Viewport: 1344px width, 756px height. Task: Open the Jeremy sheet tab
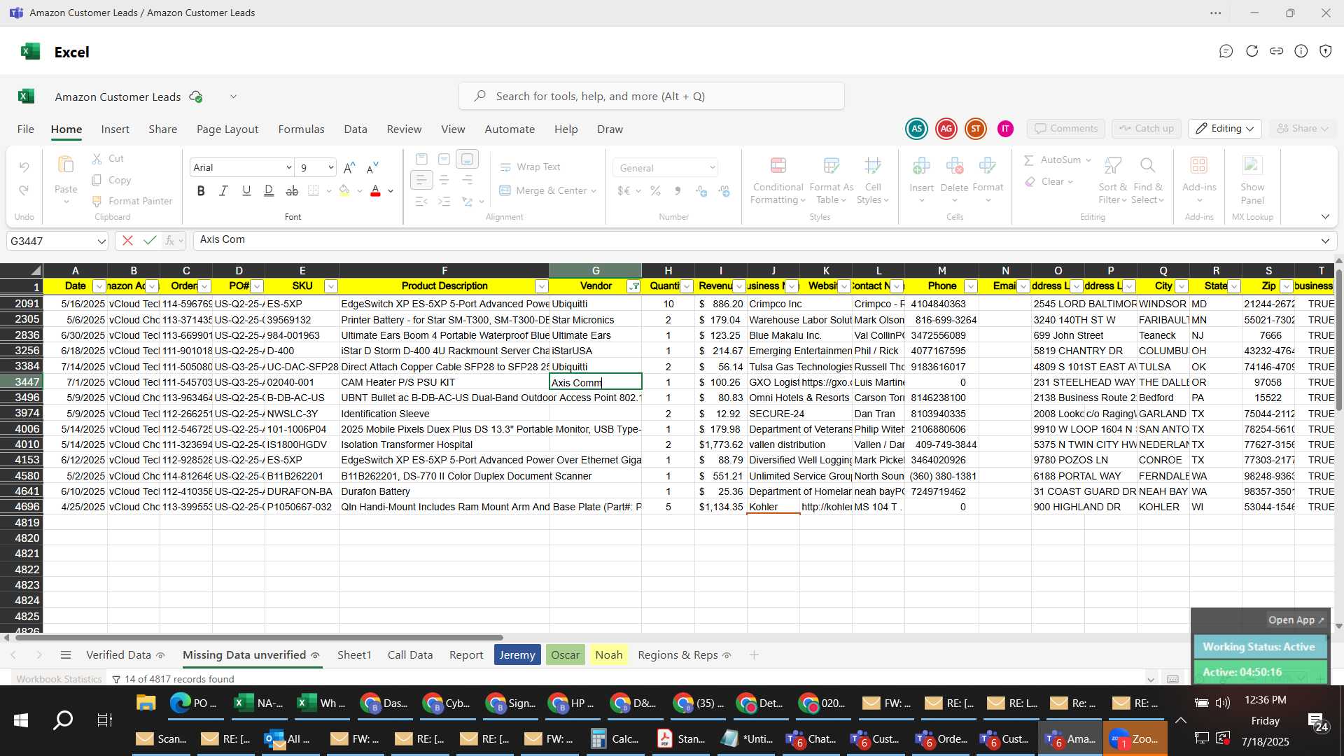point(517,655)
